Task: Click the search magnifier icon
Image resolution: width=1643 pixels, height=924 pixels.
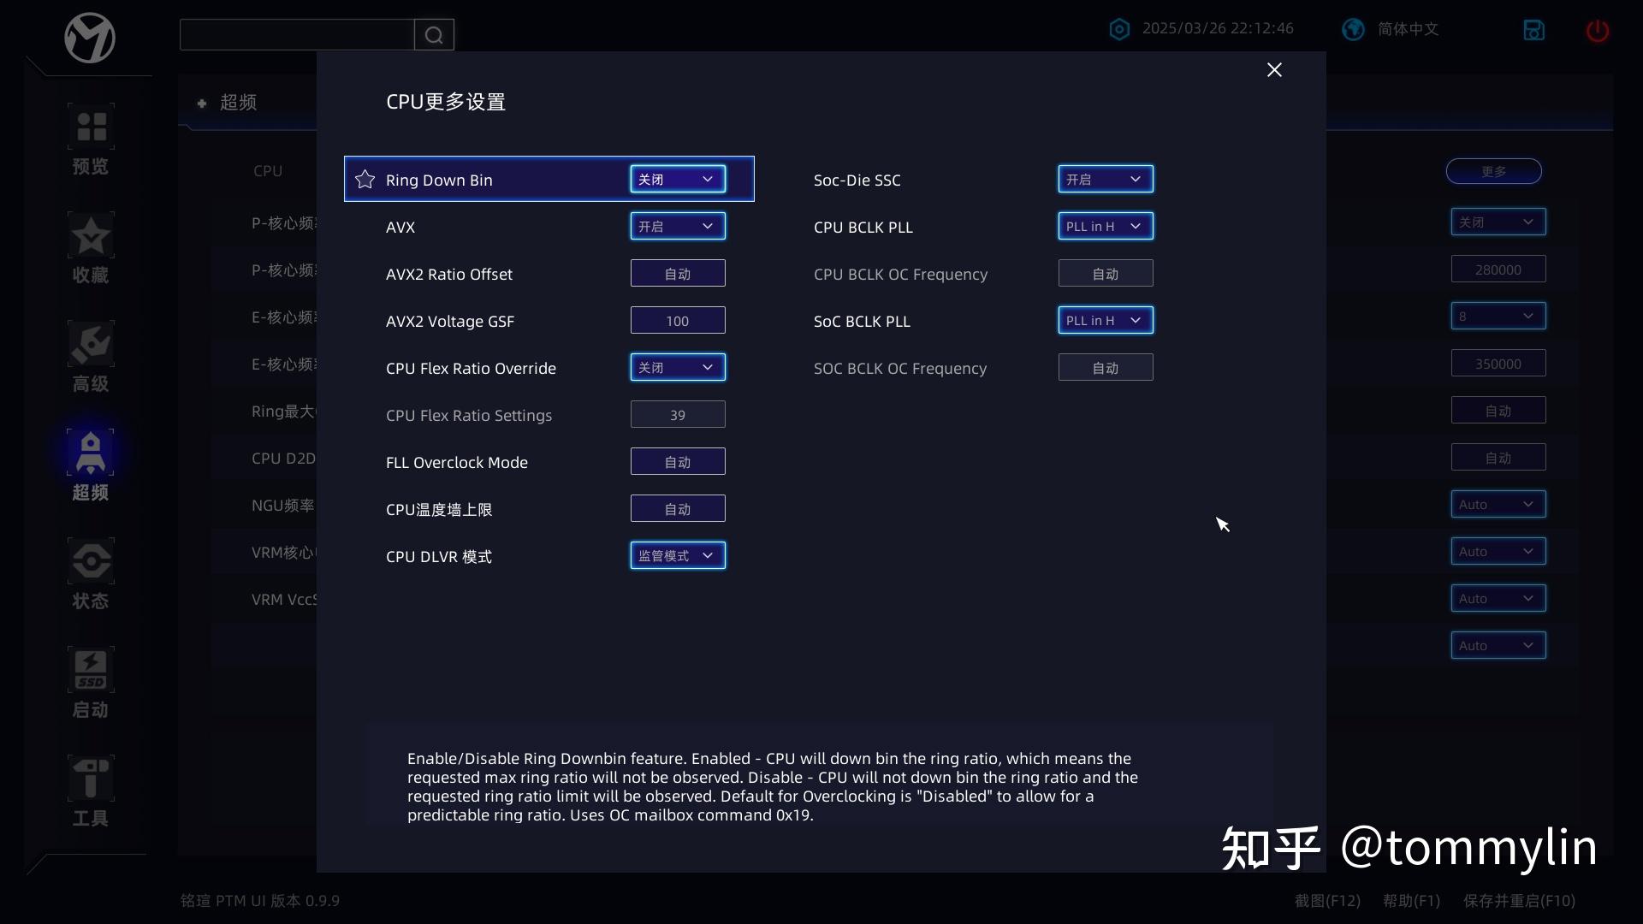Action: 434,35
